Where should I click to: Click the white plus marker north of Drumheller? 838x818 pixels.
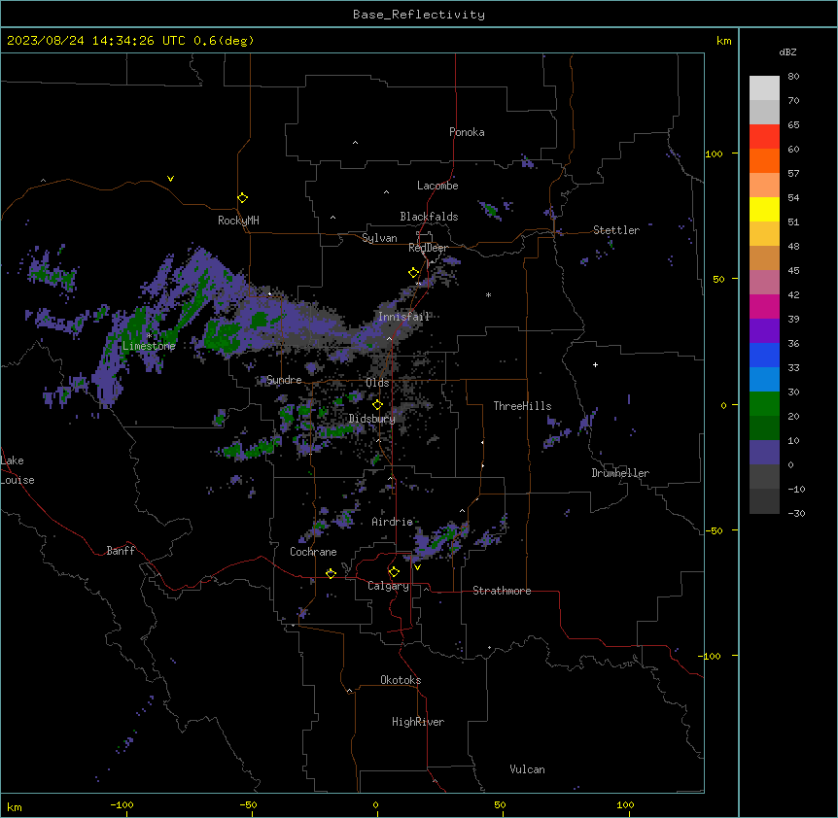pyautogui.click(x=595, y=364)
